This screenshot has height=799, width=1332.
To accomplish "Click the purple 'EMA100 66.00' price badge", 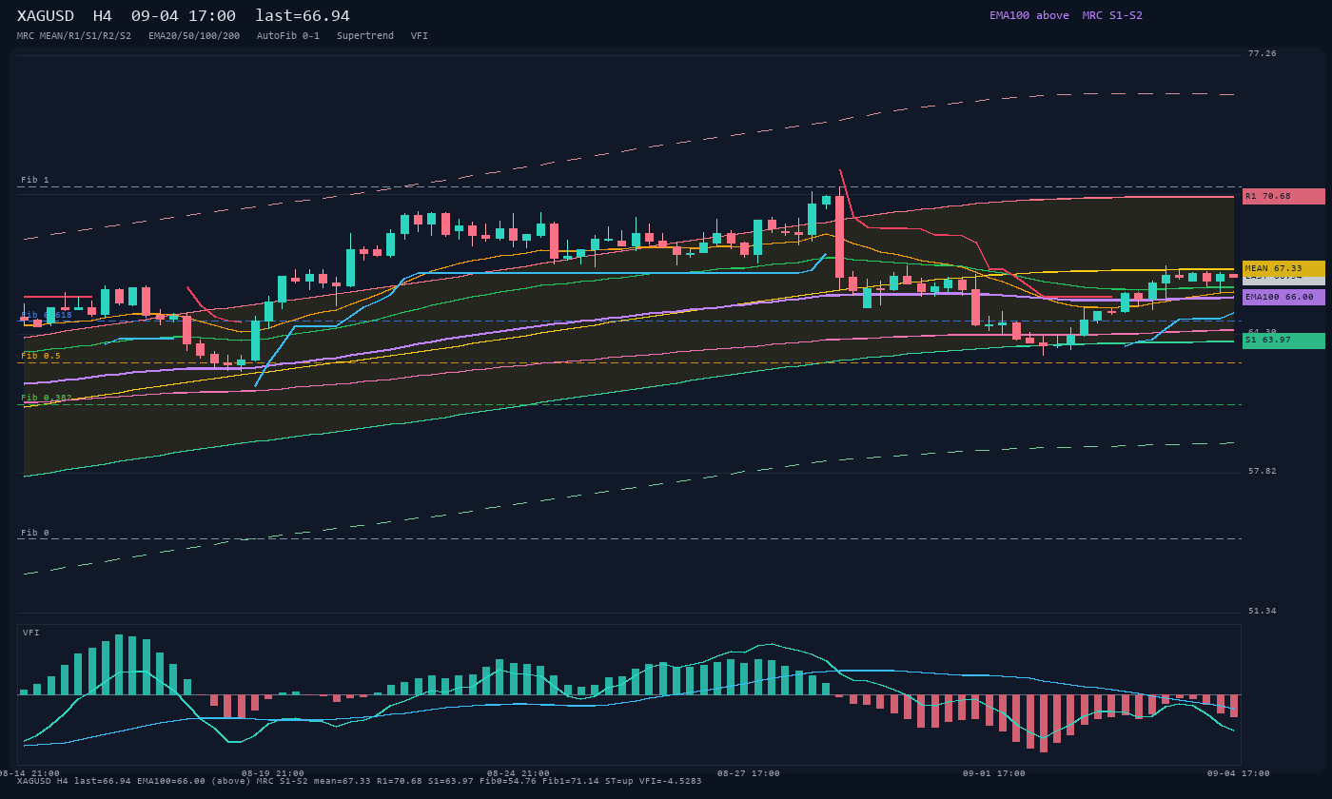I will click(1283, 297).
